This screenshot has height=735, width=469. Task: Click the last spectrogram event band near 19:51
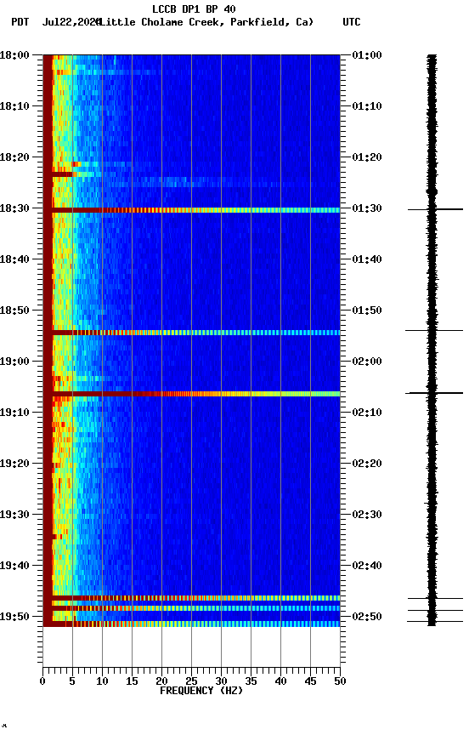(x=191, y=624)
